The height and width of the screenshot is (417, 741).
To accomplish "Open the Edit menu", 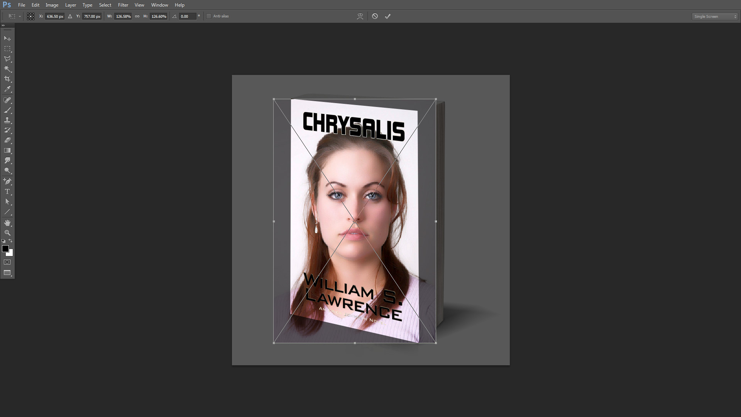I will pos(36,5).
